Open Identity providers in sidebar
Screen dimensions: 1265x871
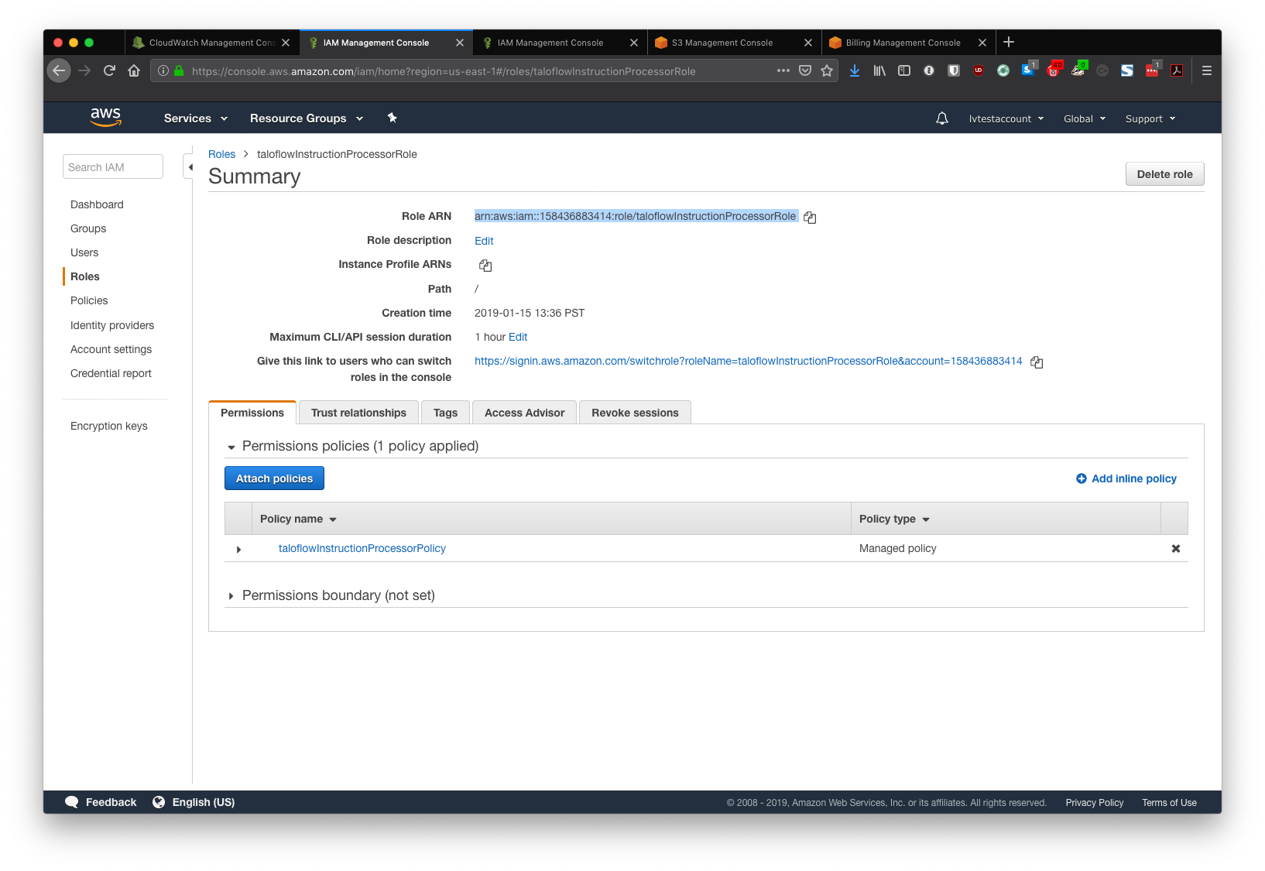[112, 325]
